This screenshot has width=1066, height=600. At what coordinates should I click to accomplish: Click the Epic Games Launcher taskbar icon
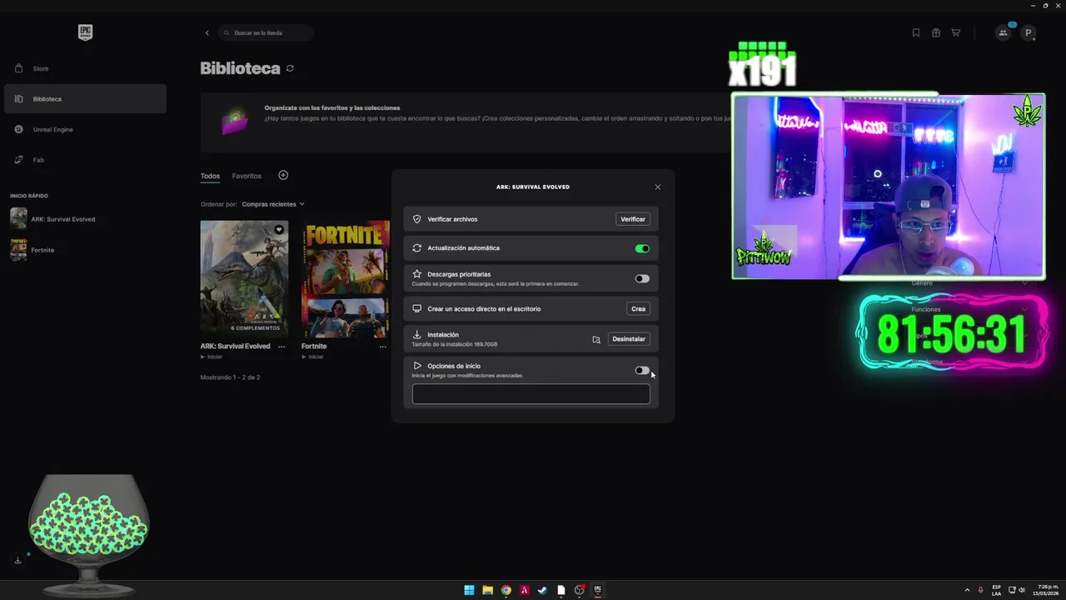(597, 590)
